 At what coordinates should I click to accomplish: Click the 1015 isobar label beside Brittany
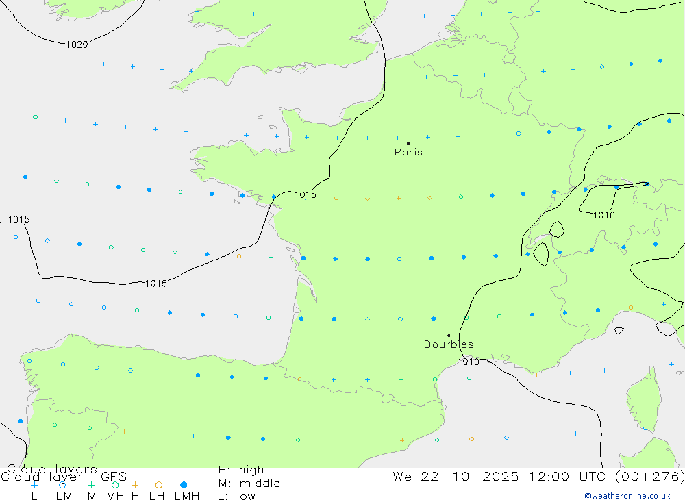pyautogui.click(x=305, y=195)
